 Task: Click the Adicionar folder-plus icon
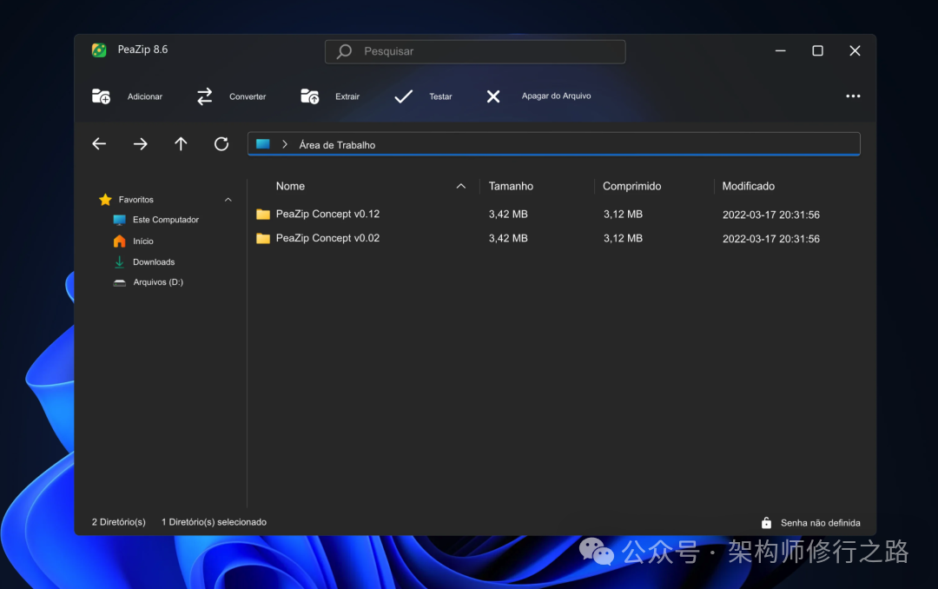click(102, 96)
